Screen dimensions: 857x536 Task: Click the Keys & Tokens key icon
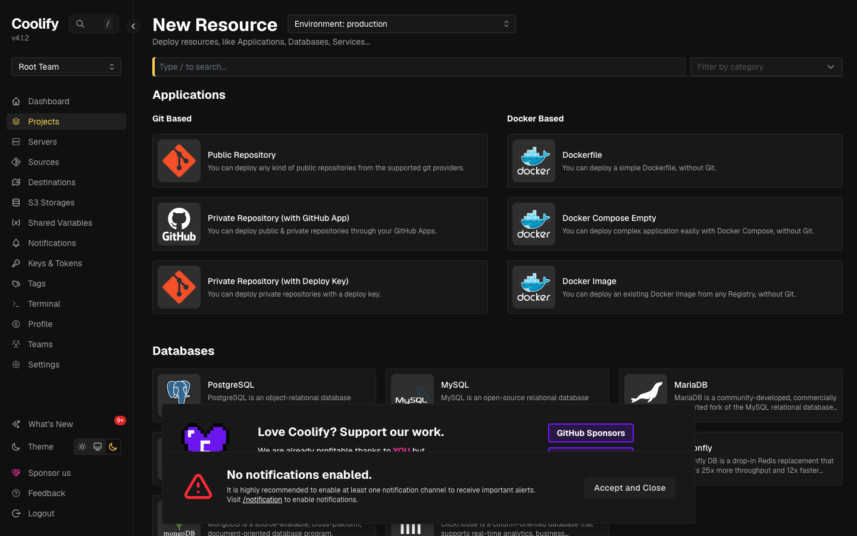pos(16,263)
